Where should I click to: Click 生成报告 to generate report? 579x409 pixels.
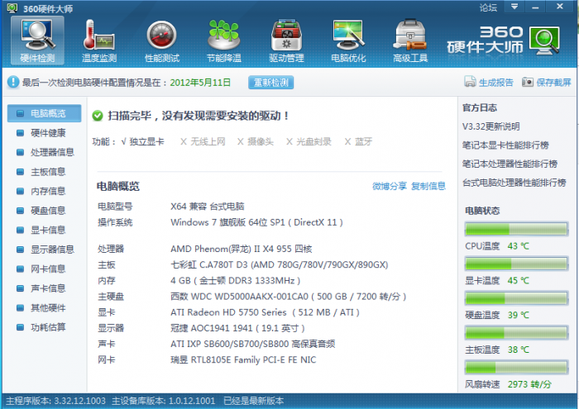[x=489, y=82]
